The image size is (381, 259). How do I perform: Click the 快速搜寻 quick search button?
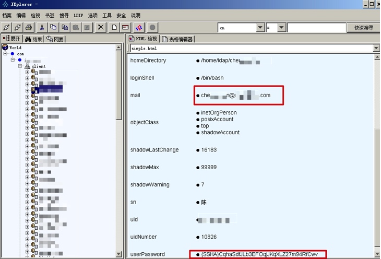click(x=363, y=28)
